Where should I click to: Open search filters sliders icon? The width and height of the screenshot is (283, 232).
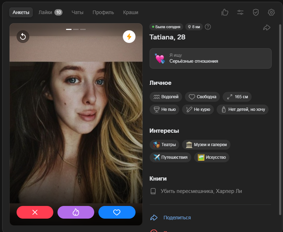tap(240, 12)
